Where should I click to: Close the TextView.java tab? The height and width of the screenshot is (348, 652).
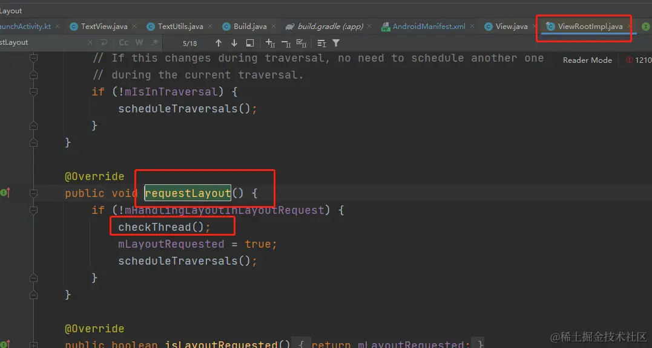134,26
